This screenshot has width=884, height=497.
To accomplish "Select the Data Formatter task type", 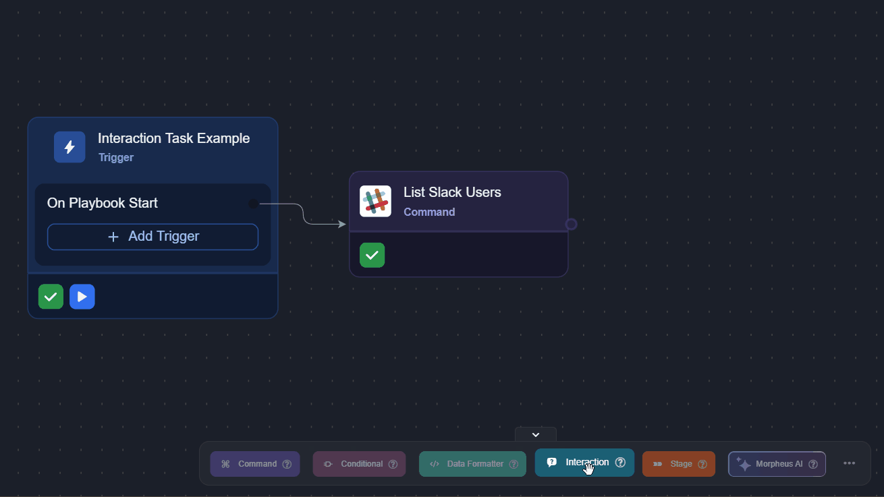I will coord(467,464).
